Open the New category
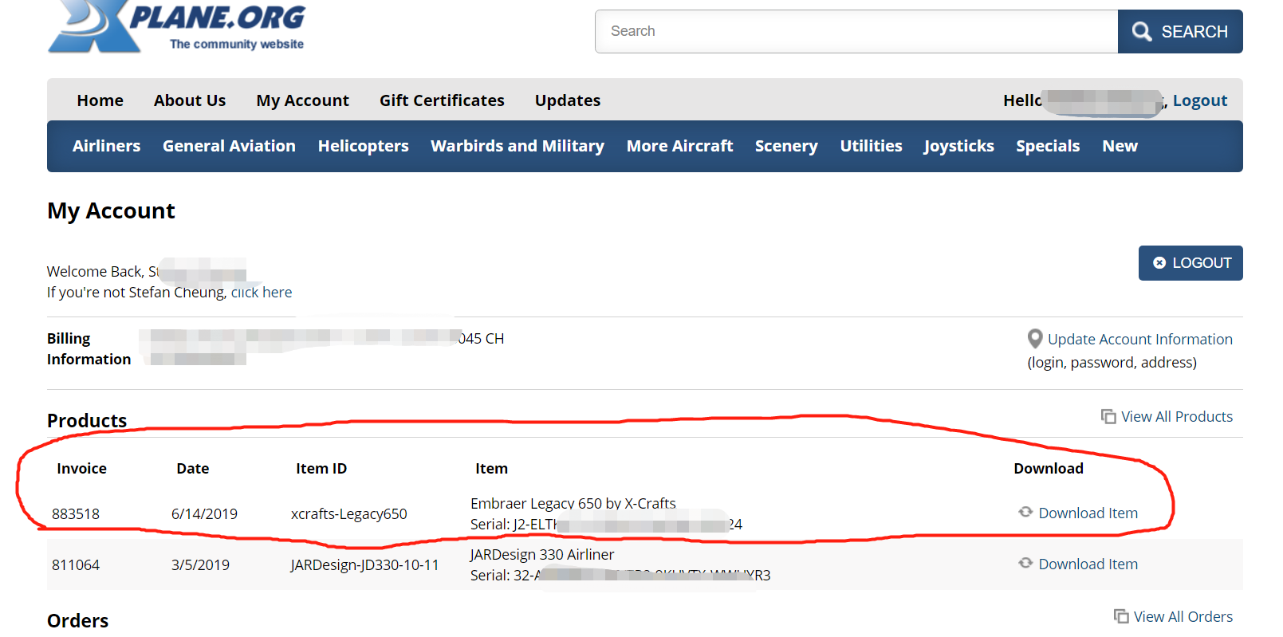1283x637 pixels. (x=1120, y=146)
